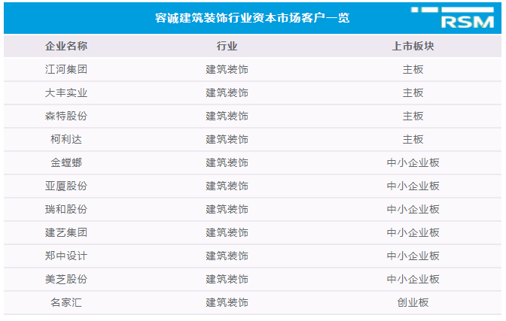This screenshot has height=321, width=506.
Task: Click on 郑中设计 in the list
Action: tap(66, 256)
